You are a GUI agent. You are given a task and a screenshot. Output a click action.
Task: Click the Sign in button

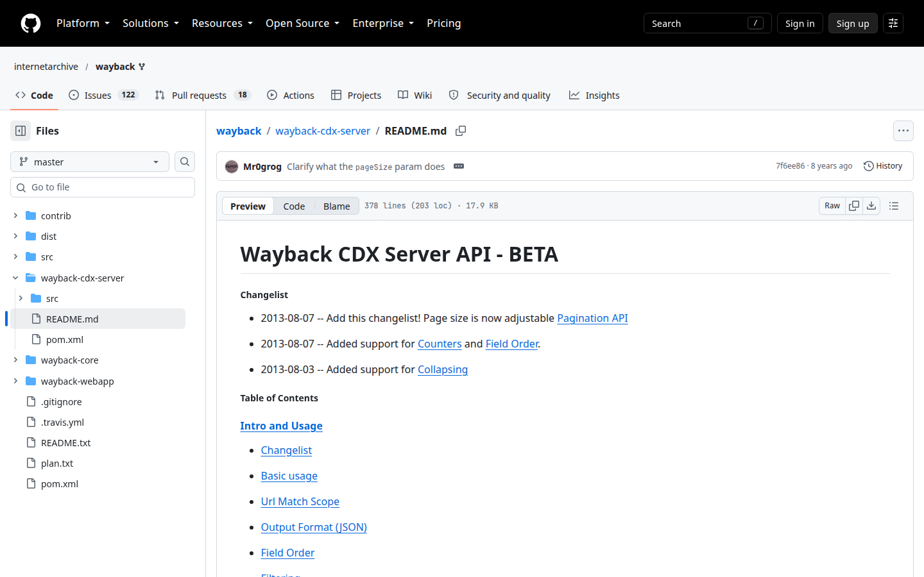[800, 23]
